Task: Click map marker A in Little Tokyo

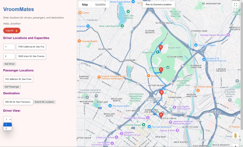Action: coord(161,115)
